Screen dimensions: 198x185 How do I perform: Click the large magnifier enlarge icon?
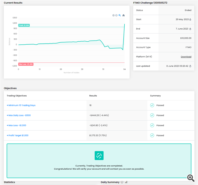point(191,178)
